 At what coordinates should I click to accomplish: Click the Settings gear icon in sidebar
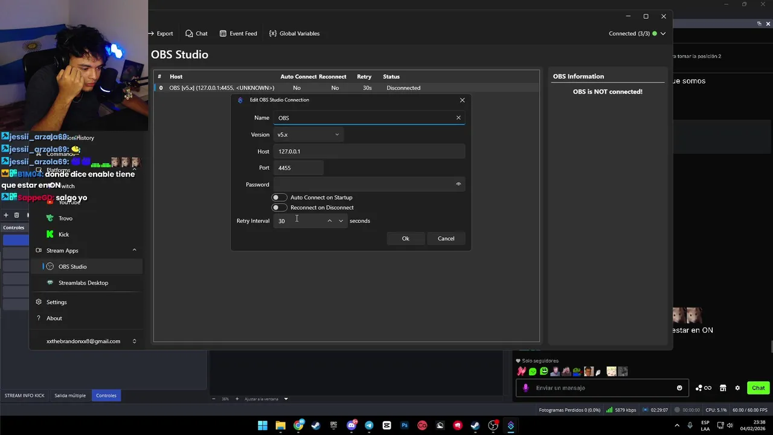[x=39, y=302]
